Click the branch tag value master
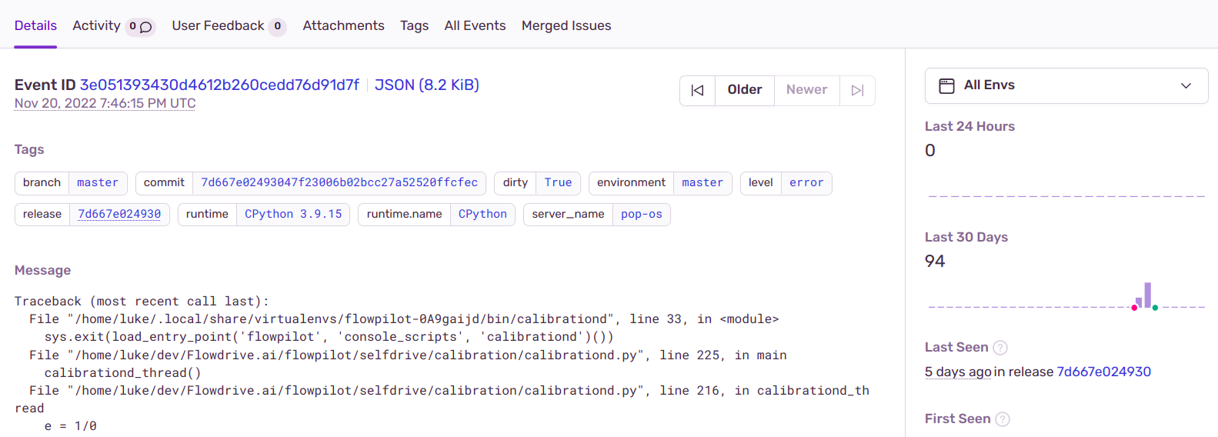Viewport: 1218px width, 437px height. tap(98, 182)
